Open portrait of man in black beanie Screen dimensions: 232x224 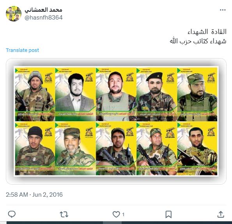(35, 149)
